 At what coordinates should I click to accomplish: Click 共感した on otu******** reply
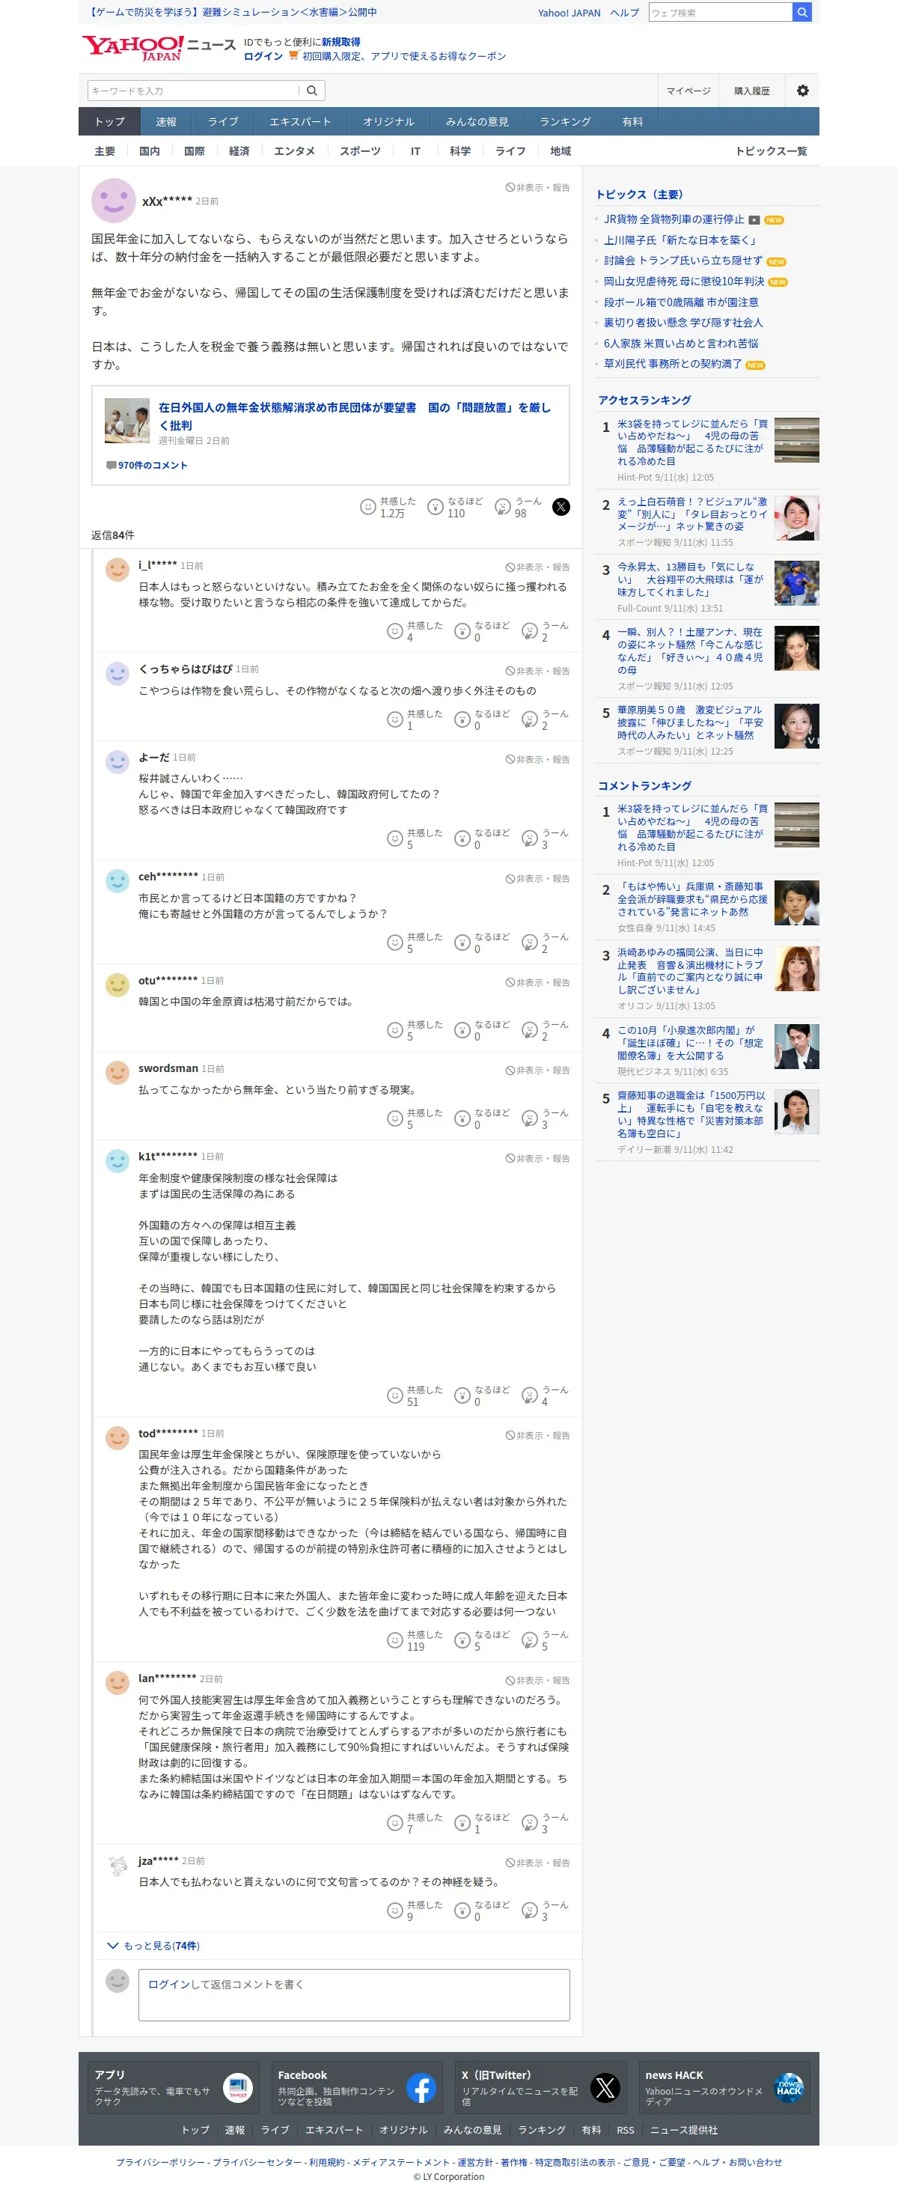415,1030
